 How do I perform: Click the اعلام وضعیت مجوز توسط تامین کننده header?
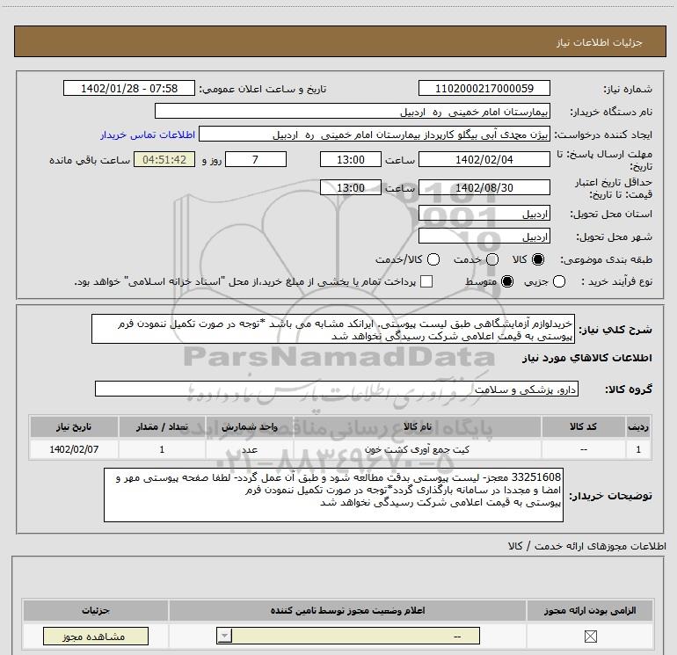[347, 610]
